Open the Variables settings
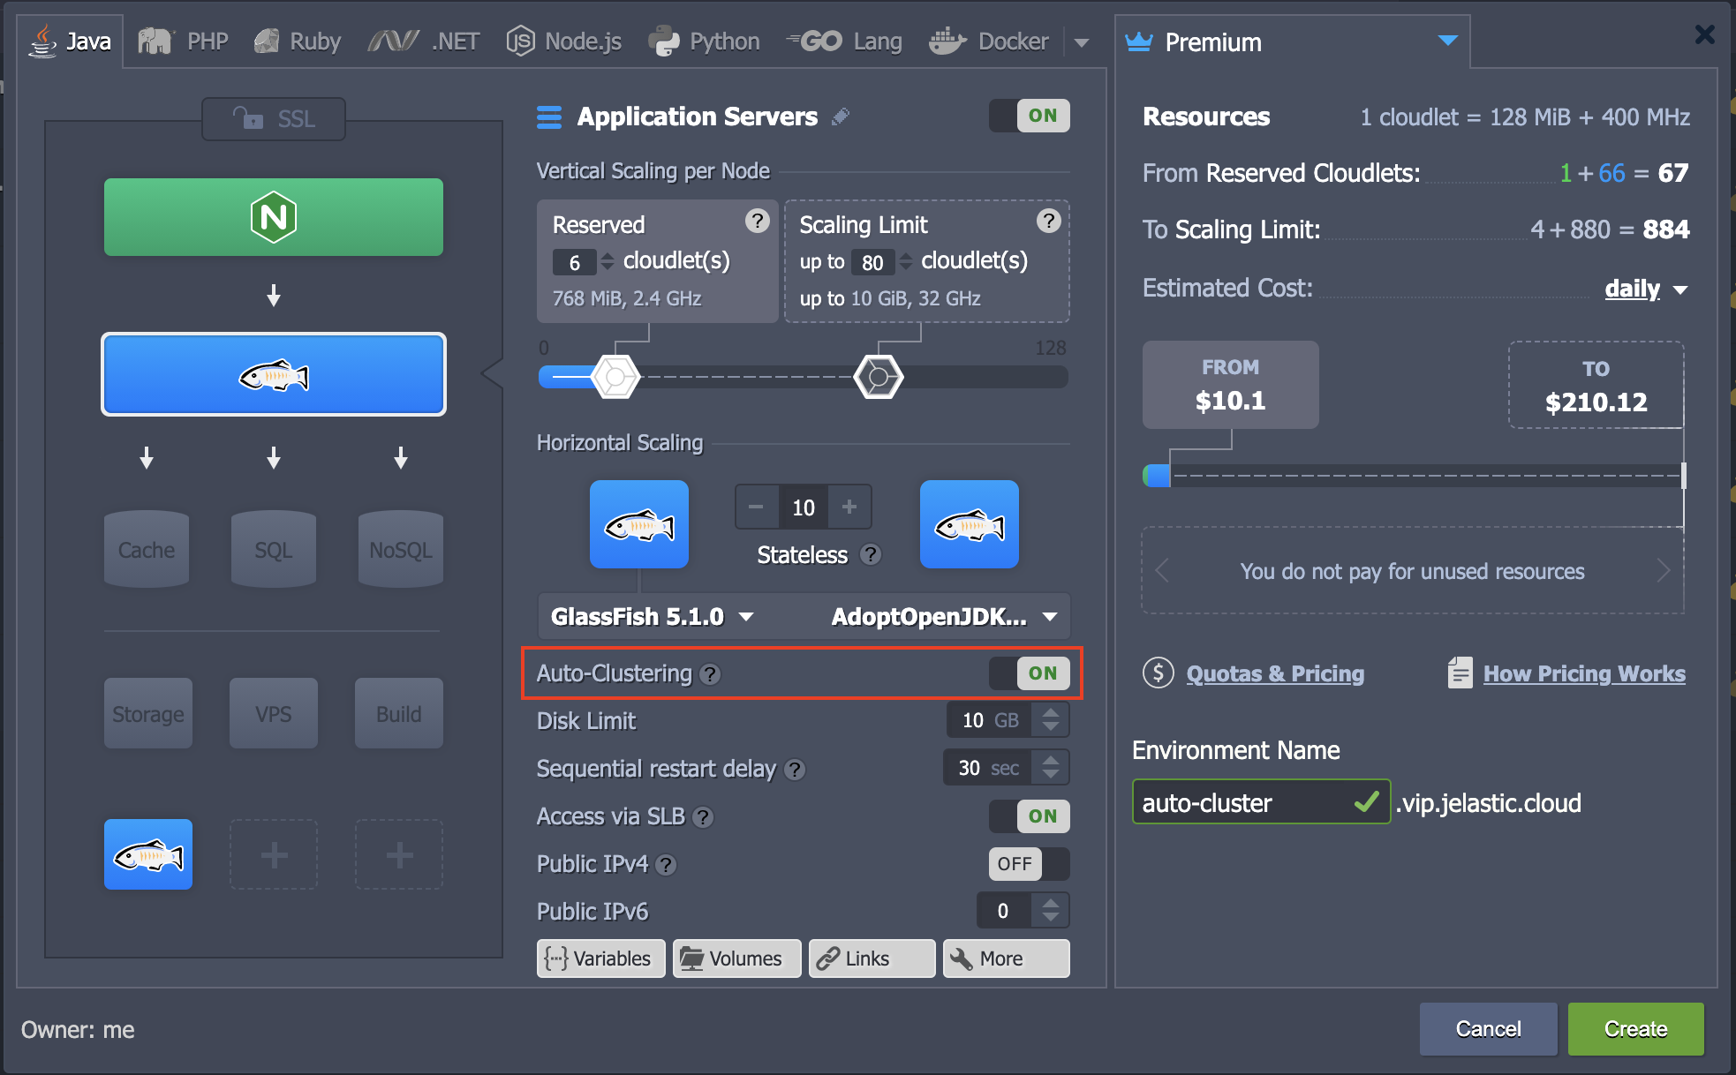The height and width of the screenshot is (1075, 1736). point(600,958)
